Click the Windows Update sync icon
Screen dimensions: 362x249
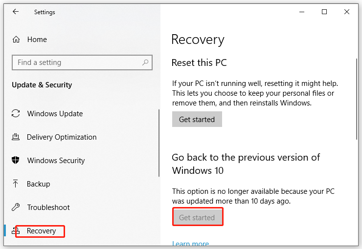(16, 113)
